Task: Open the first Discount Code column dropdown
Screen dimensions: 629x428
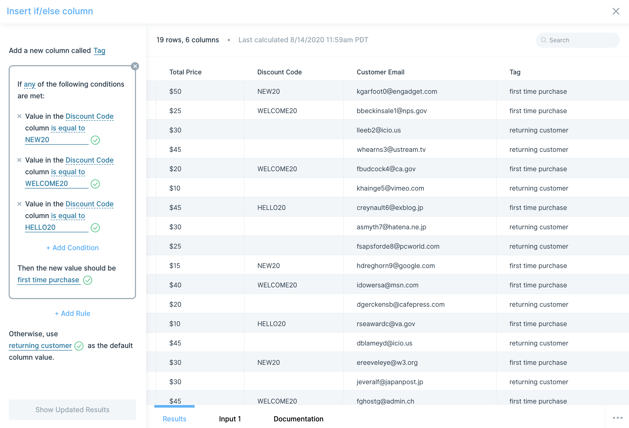Action: coord(89,116)
